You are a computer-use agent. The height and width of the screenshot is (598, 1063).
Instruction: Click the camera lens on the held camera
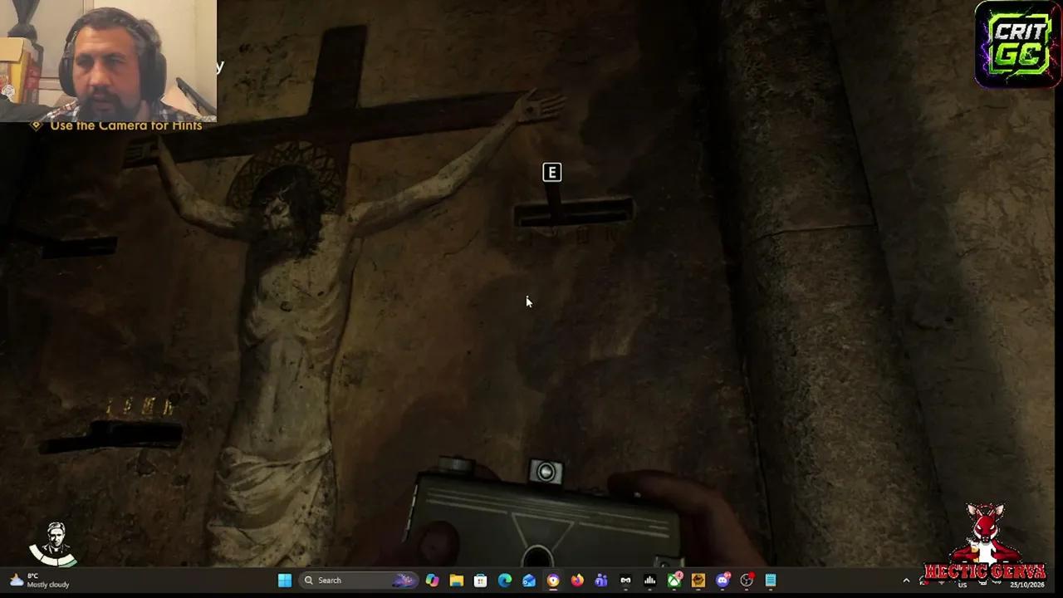coord(546,473)
